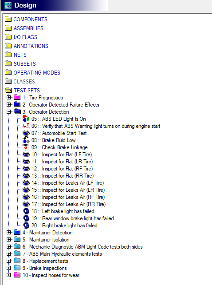212x285 pixels.
Task: Click eye icon for Inspect for Flat (RR Tire)
Action: (x=26, y=176)
